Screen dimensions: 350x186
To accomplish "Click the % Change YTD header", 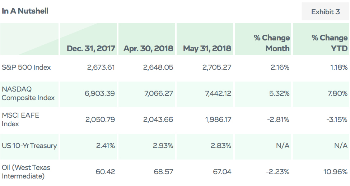I will click(330, 43).
